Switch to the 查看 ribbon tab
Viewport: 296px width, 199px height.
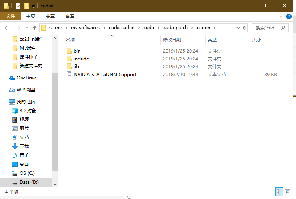click(x=70, y=16)
